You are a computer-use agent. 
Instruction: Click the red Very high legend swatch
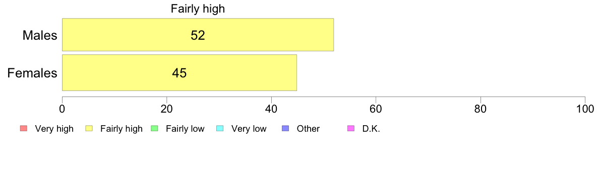[23, 129]
